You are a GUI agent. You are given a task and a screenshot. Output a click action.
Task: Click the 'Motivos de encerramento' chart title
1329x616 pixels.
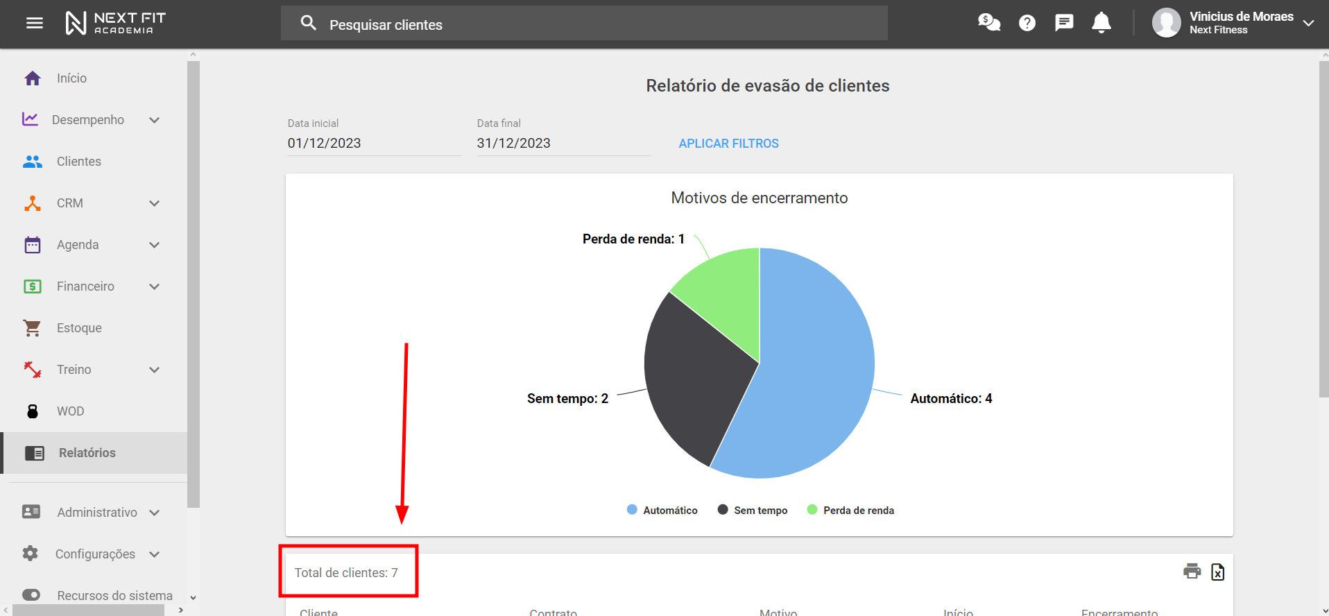(760, 198)
